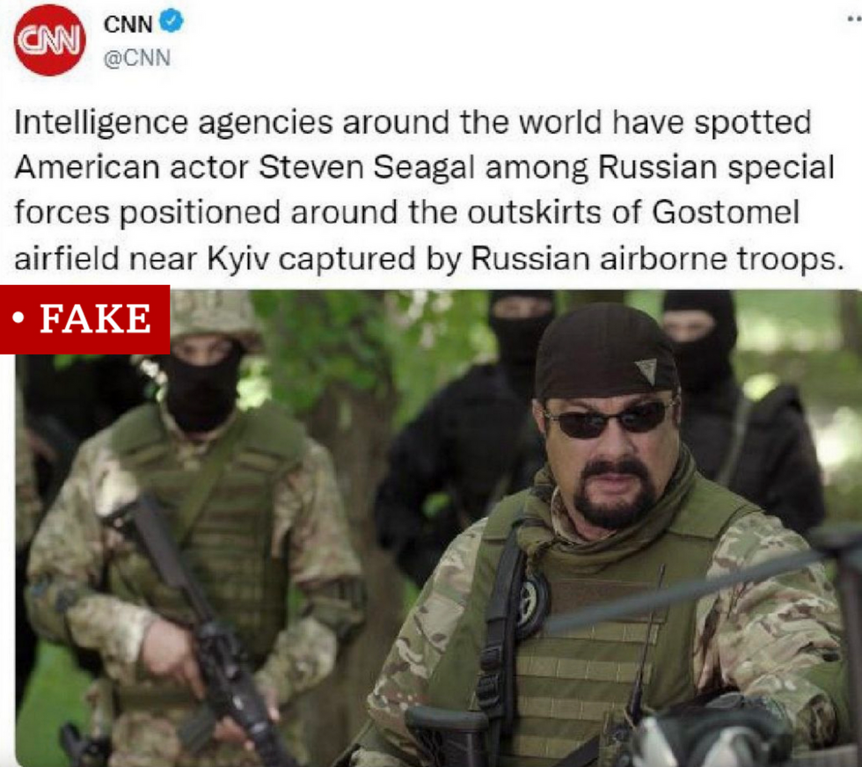Click the CNN display name
The height and width of the screenshot is (767, 862).
click(128, 25)
